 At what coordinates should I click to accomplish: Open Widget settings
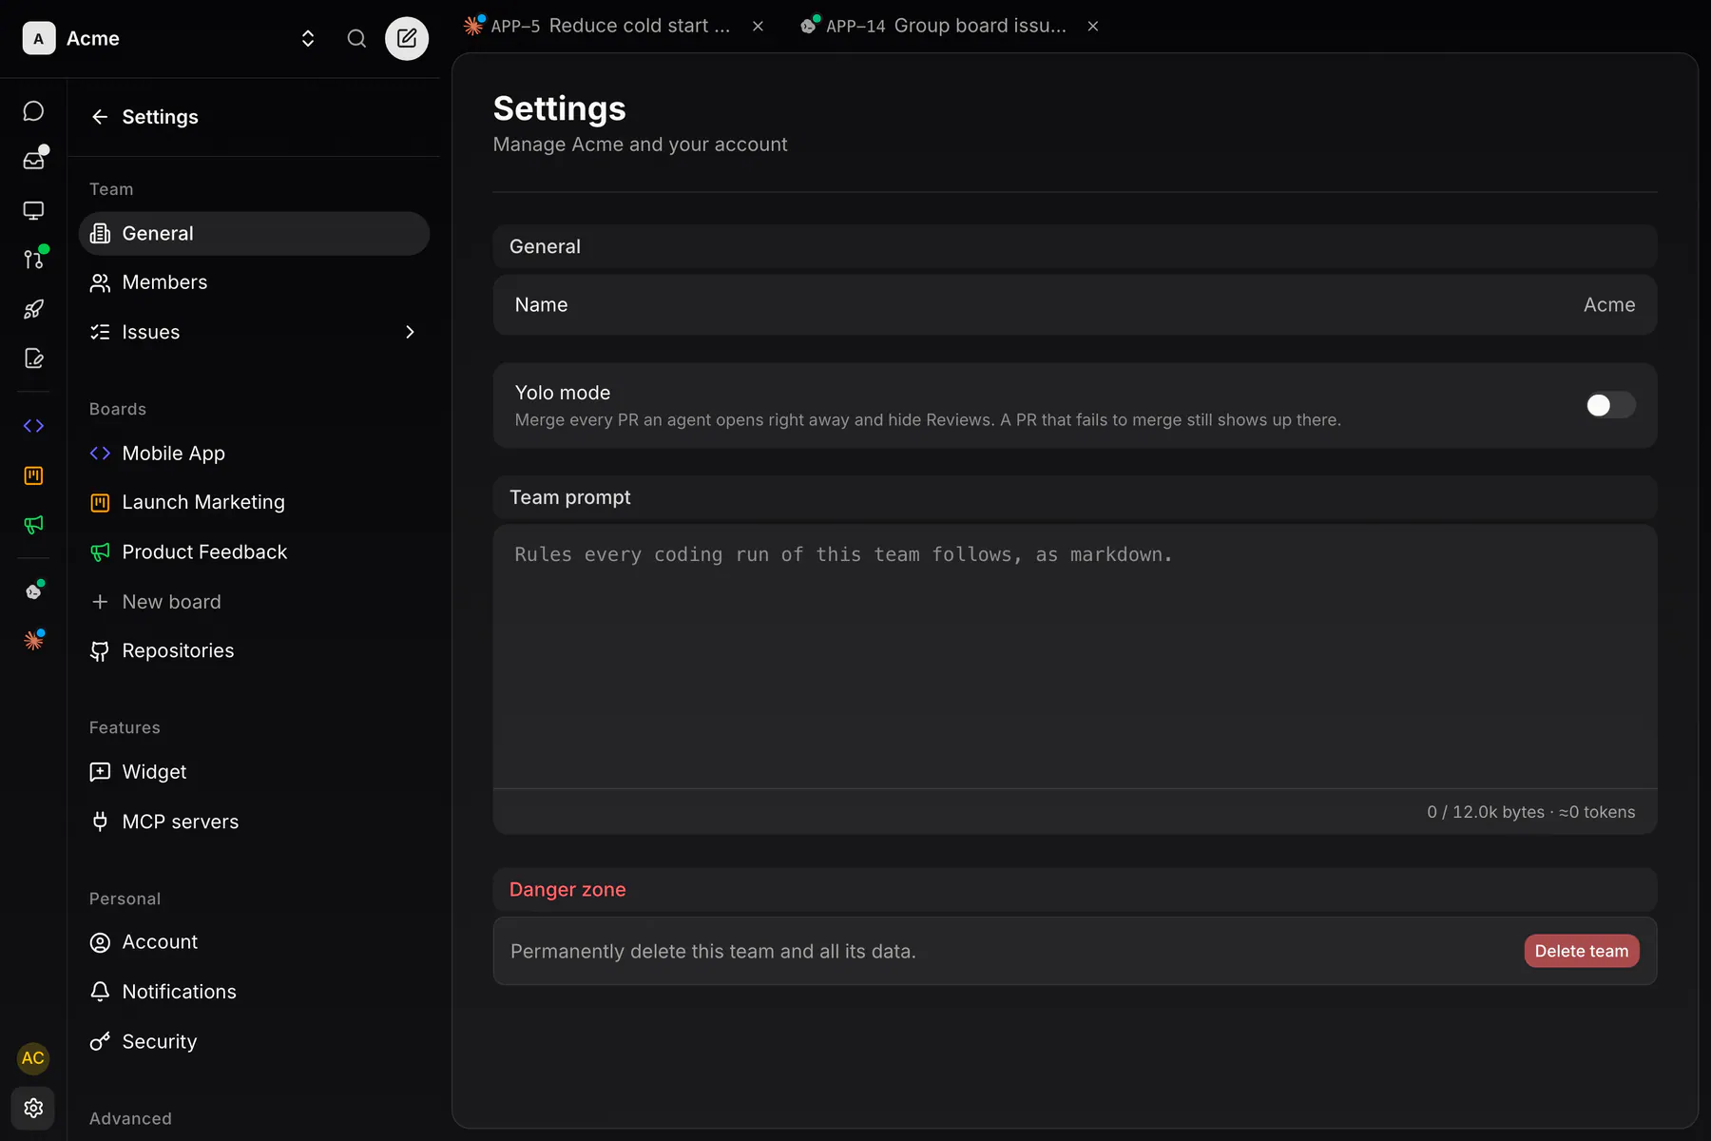254,772
